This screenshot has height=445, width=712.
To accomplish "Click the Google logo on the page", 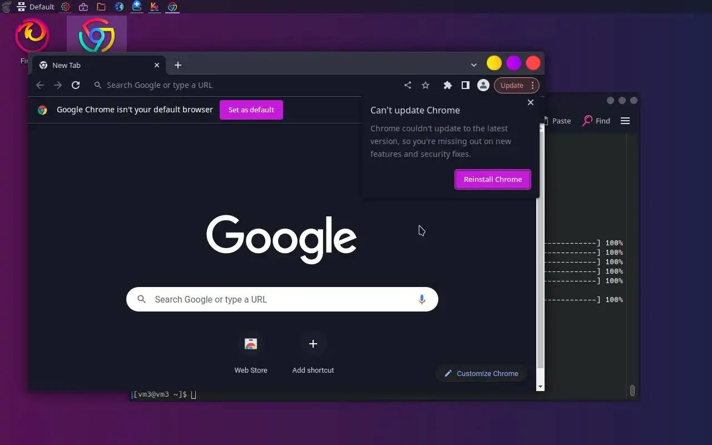I will [281, 239].
